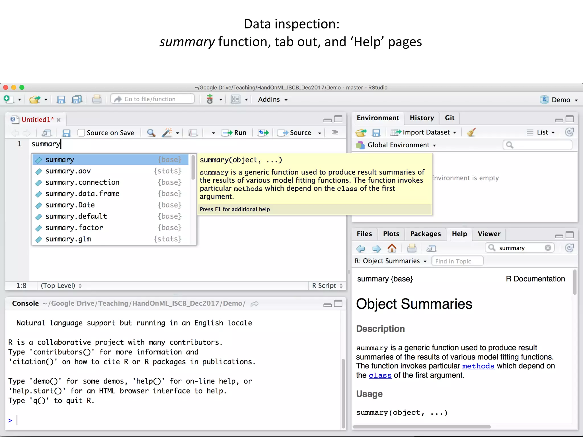
Task: Click the workspace panes grid icon
Action: [236, 99]
